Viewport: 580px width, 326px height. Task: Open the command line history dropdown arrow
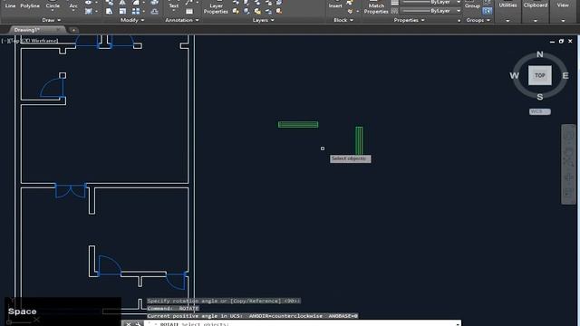coord(458,324)
